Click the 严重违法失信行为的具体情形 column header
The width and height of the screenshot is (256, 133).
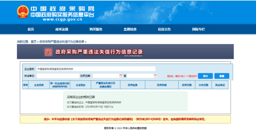coord(106,85)
